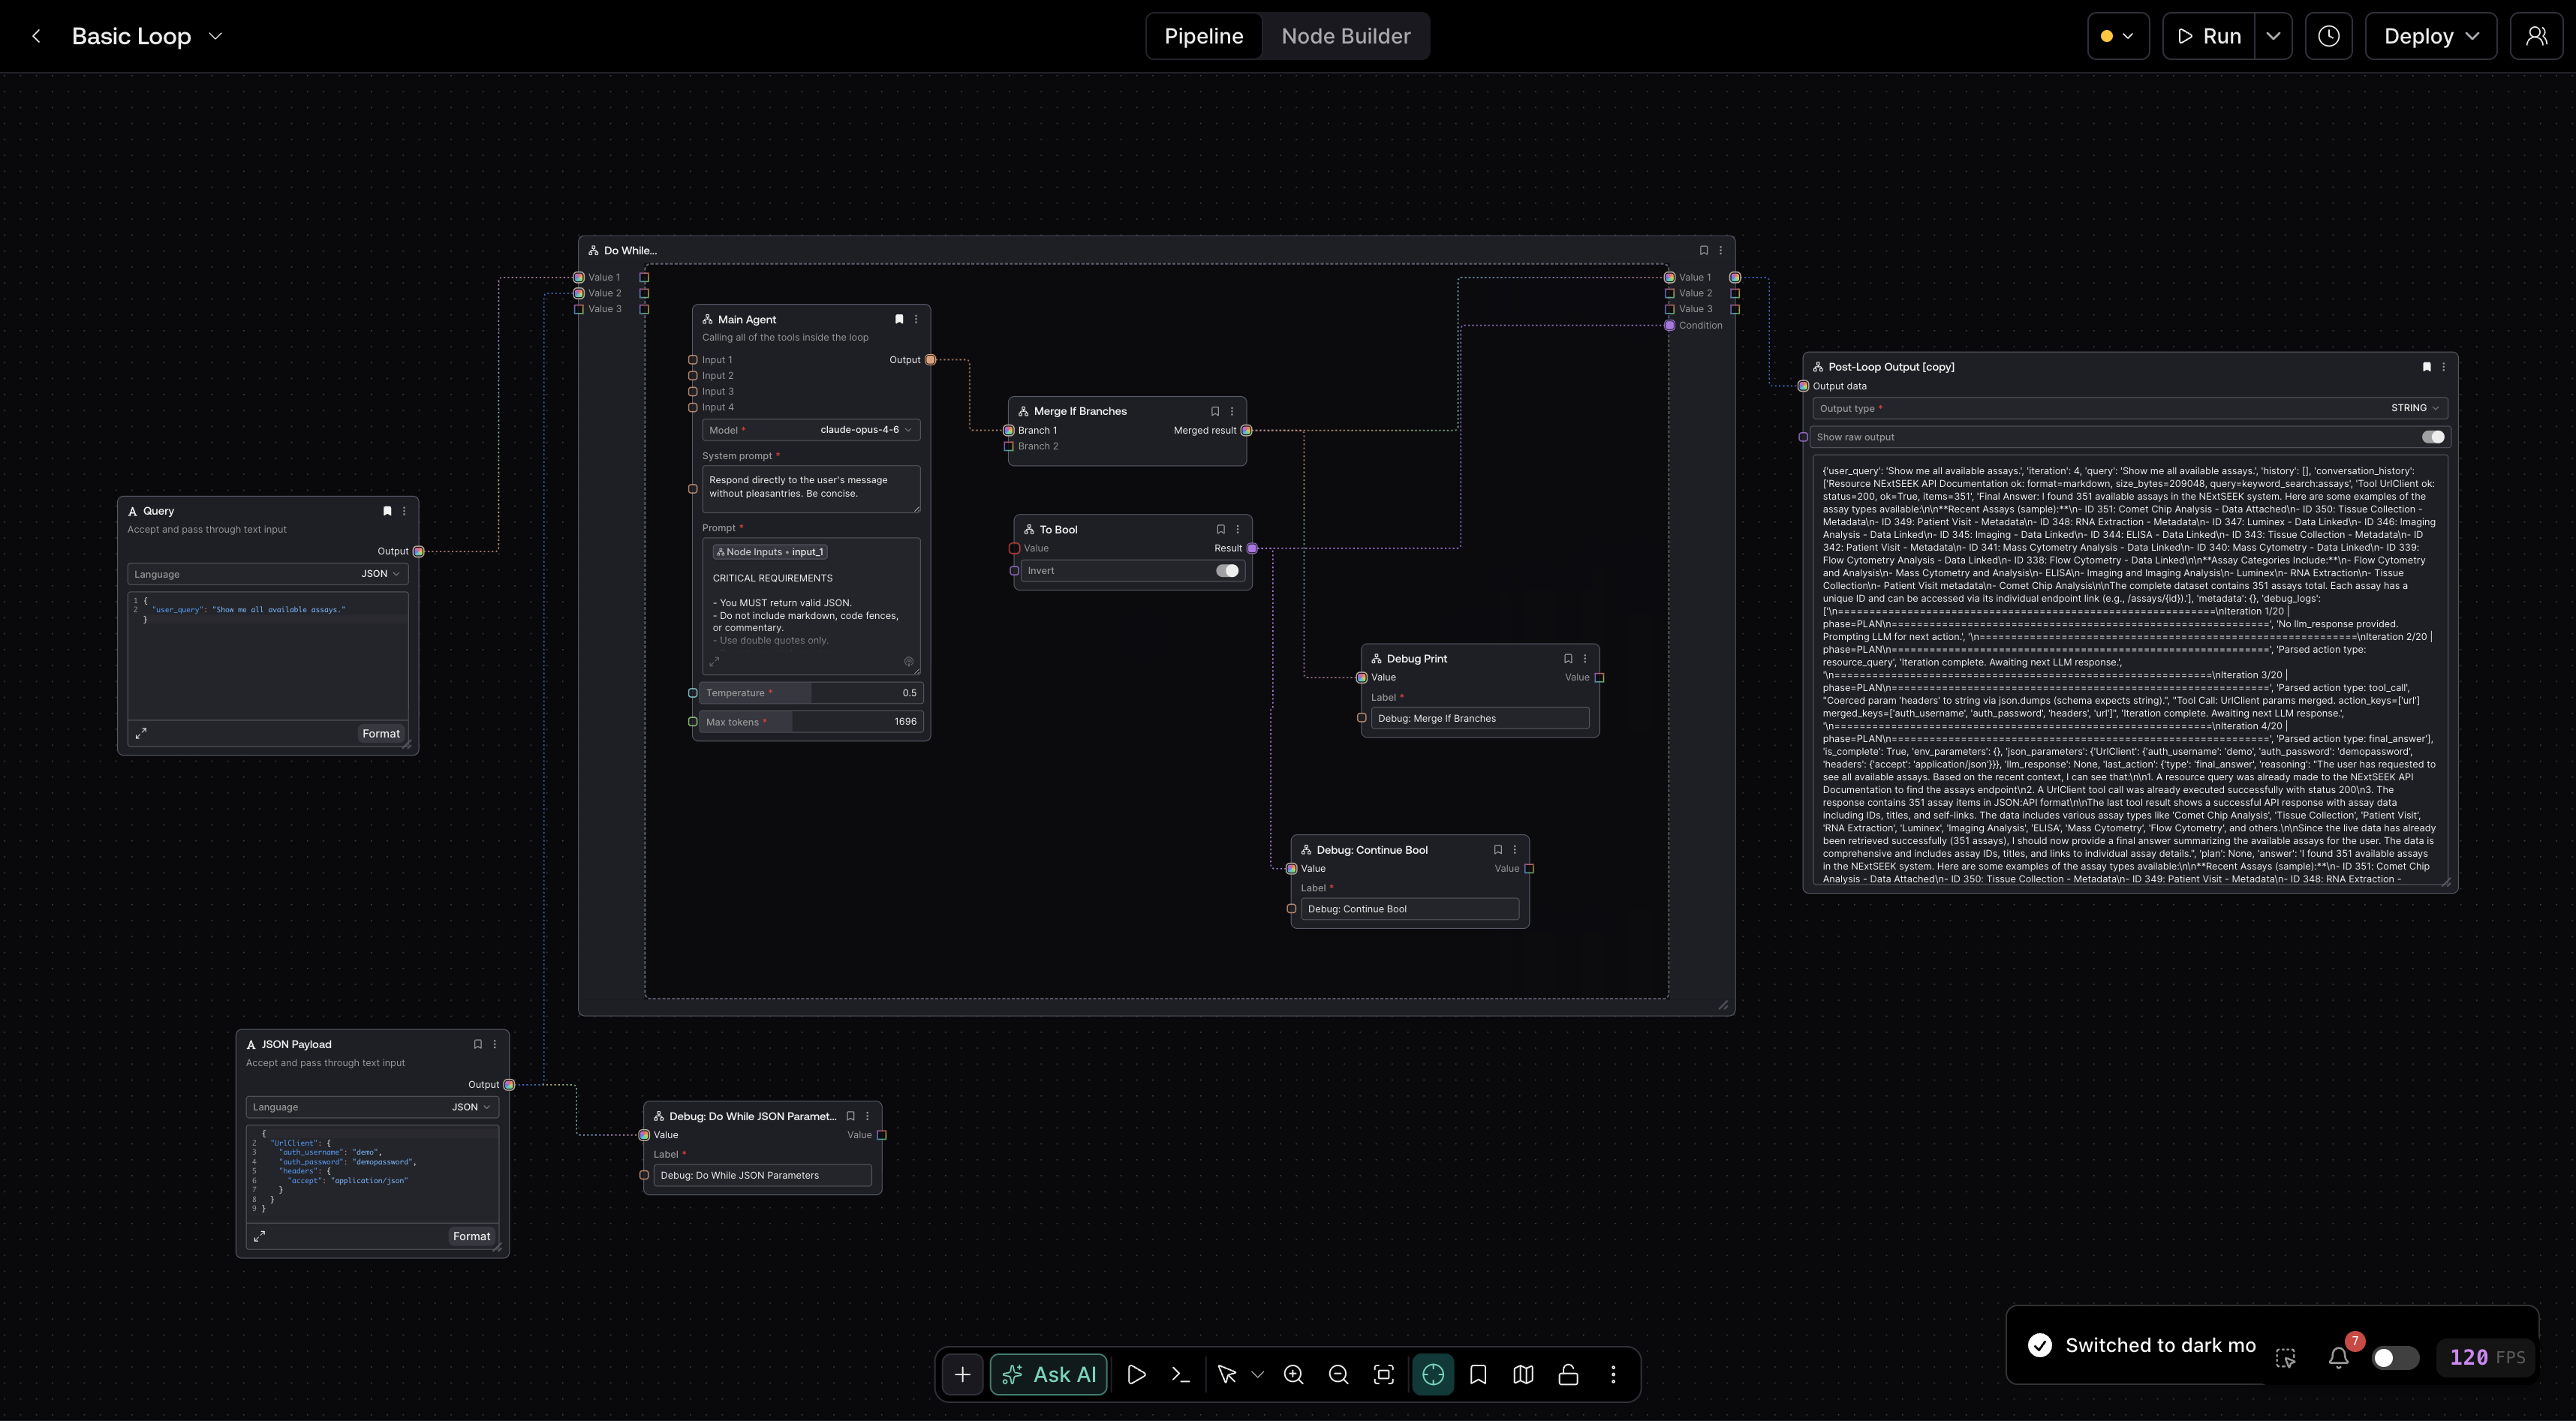Expand the Query code editor fullscreen

[x=141, y=734]
